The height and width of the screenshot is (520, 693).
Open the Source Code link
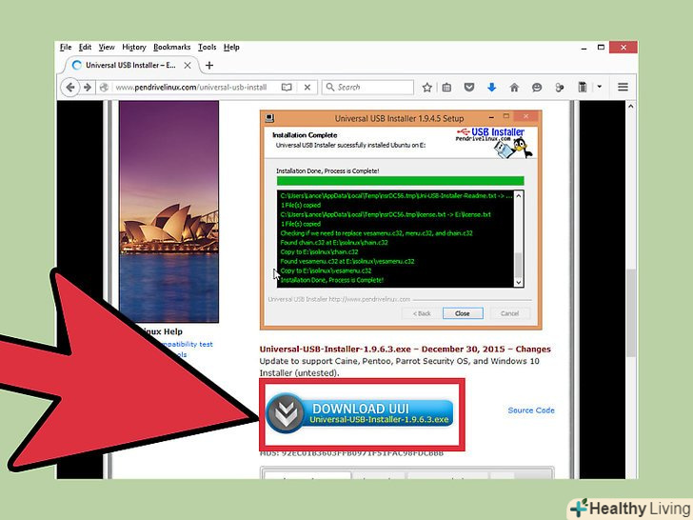[x=531, y=410]
